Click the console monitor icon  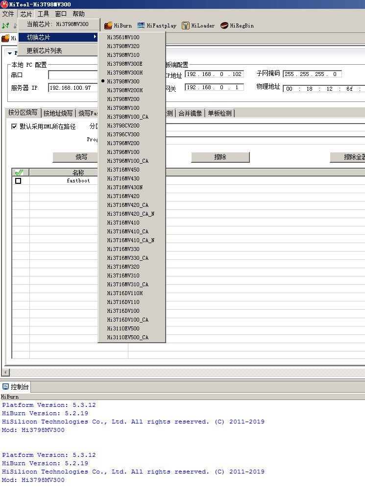[5, 387]
